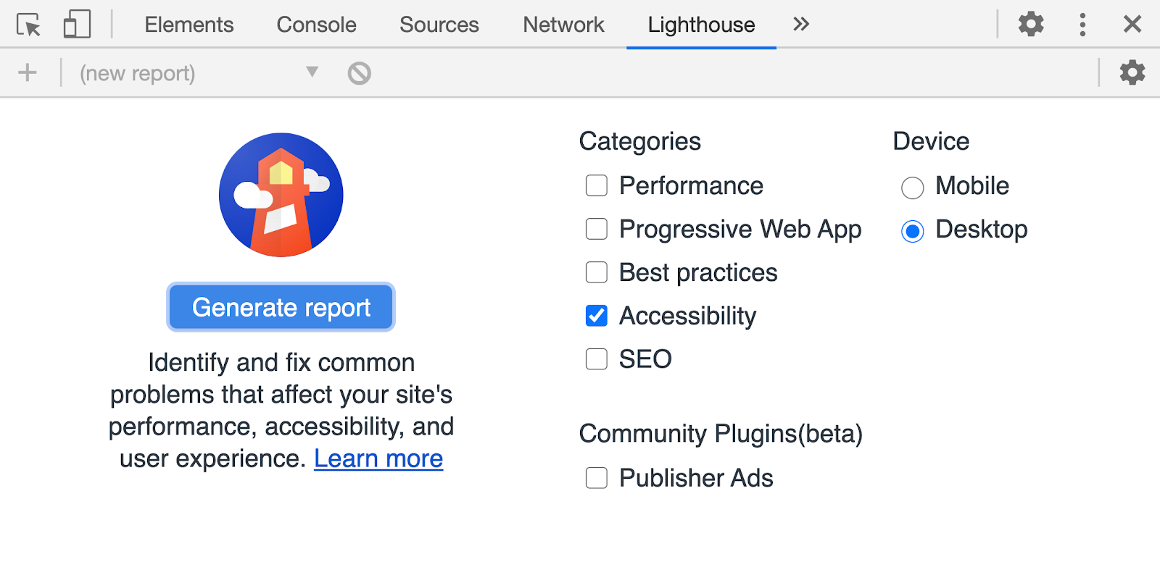The image size is (1160, 562).
Task: Click the Generate report button
Action: [281, 307]
